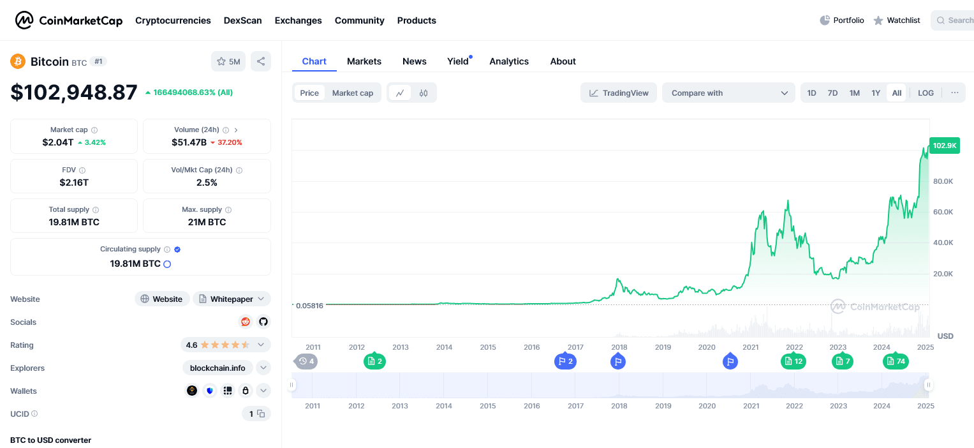This screenshot has height=448, width=974.
Task: Switch to Yield tab
Action: click(458, 61)
